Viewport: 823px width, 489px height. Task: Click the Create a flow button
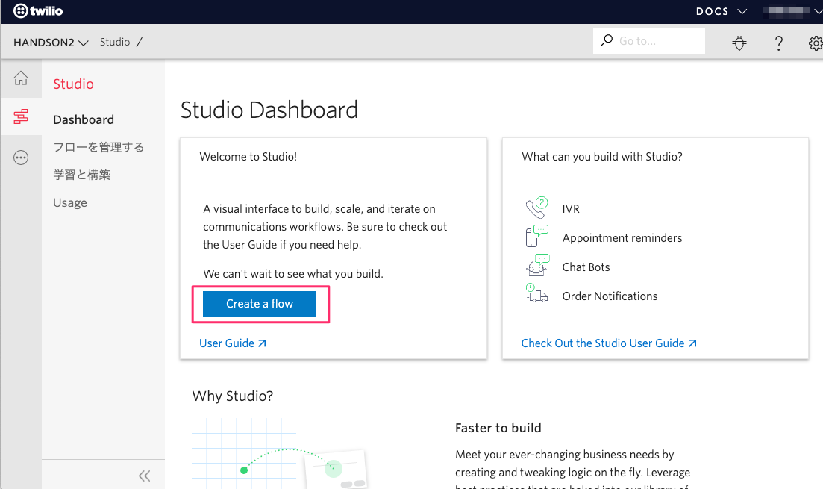pos(260,304)
